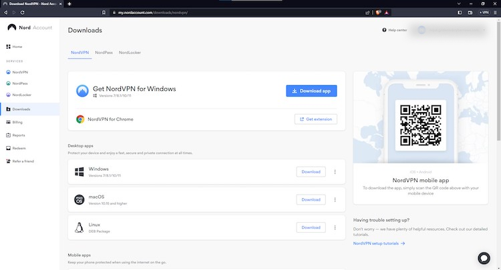Screen dimensions: 501x270
Task: Open the Brave wallet icon
Action: [x=470, y=13]
